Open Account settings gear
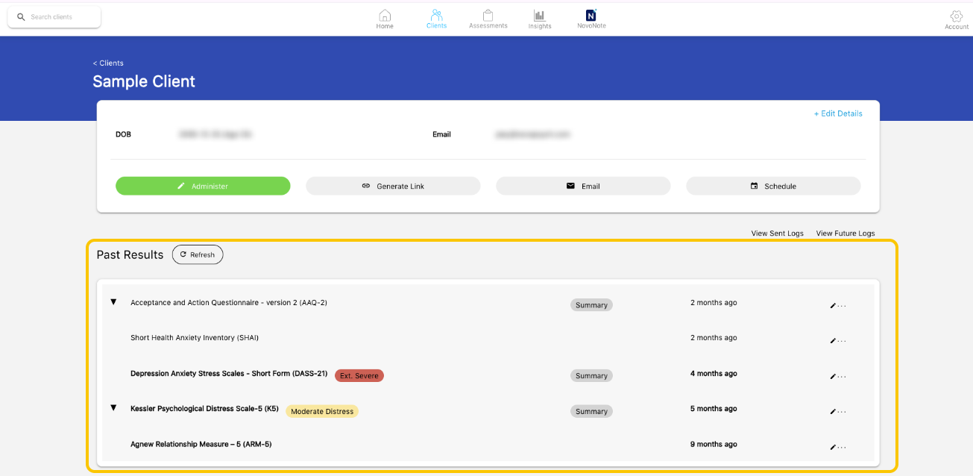This screenshot has height=476, width=973. coord(956,16)
